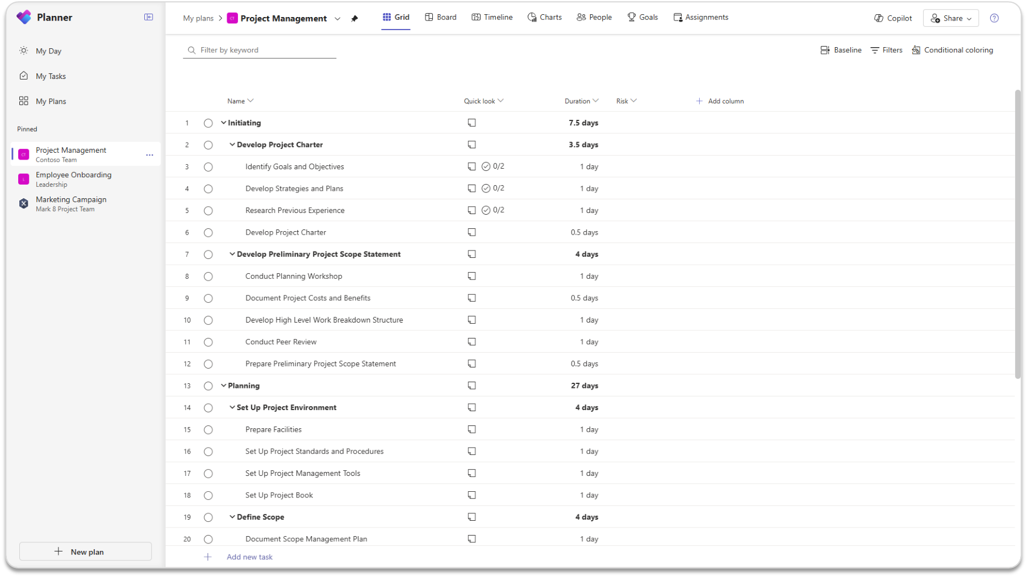Switch to the Board view tab

point(441,17)
